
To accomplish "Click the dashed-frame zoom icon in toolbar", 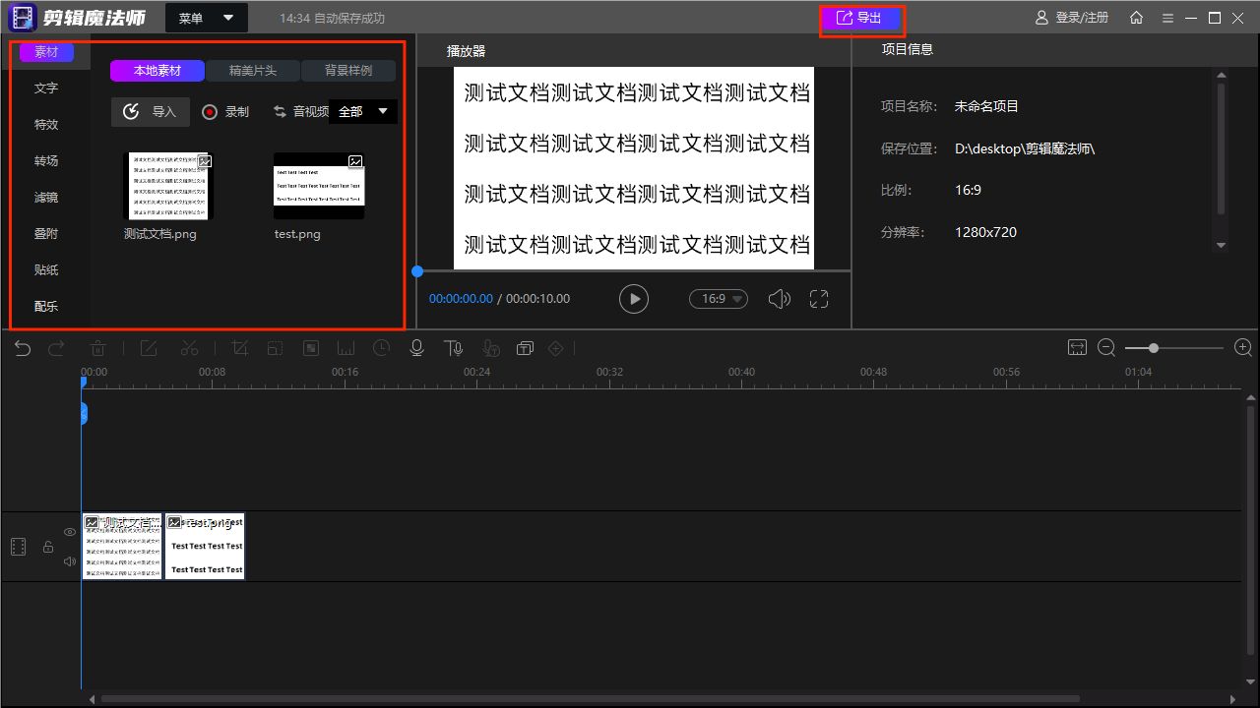I will click(x=275, y=348).
